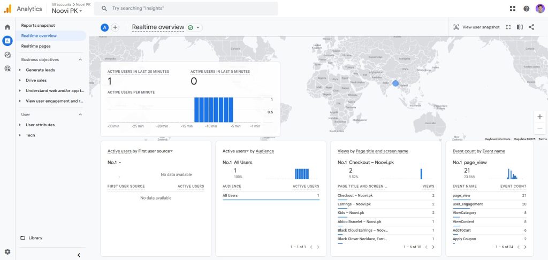The image size is (548, 260).
Task: Open the Advertising icon in left rail
Action: pyautogui.click(x=7, y=68)
